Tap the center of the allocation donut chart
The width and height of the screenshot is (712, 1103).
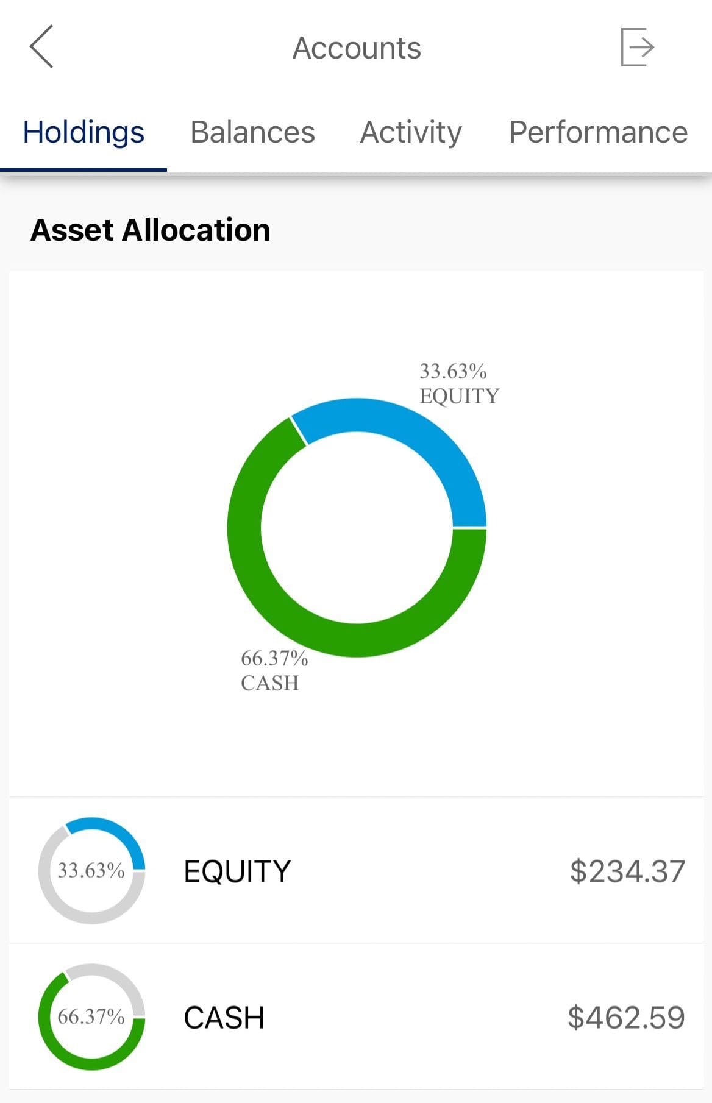(x=357, y=527)
